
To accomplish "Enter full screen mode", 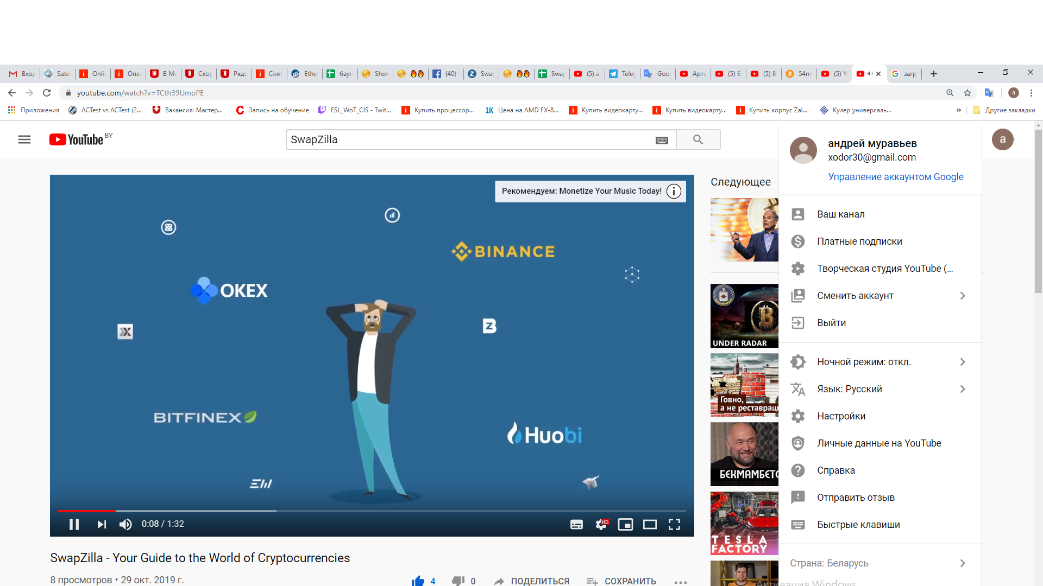I will click(x=674, y=524).
